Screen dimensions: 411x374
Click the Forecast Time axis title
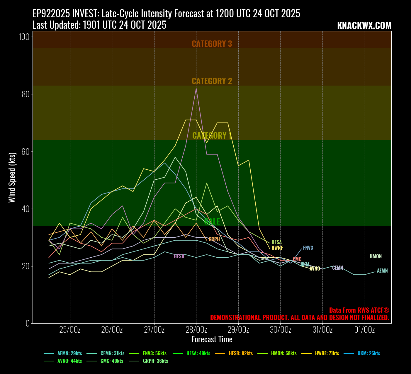point(212,339)
